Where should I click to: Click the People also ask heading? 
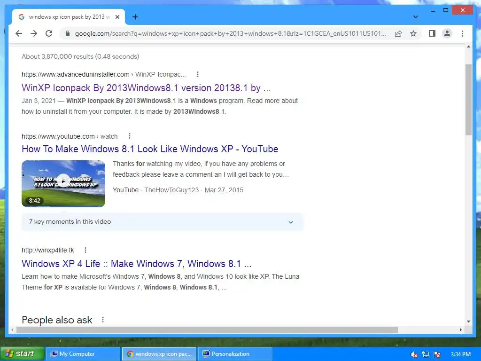57,320
